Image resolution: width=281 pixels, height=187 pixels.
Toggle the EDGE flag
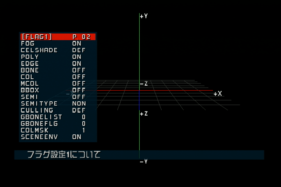(58, 64)
